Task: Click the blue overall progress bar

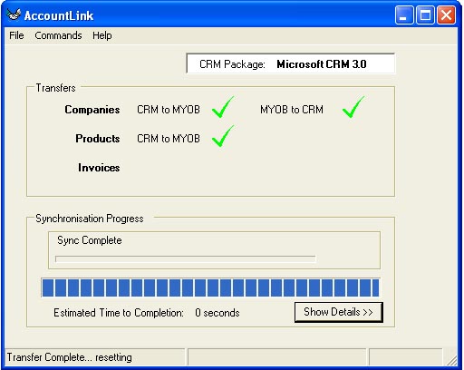Action: point(210,287)
